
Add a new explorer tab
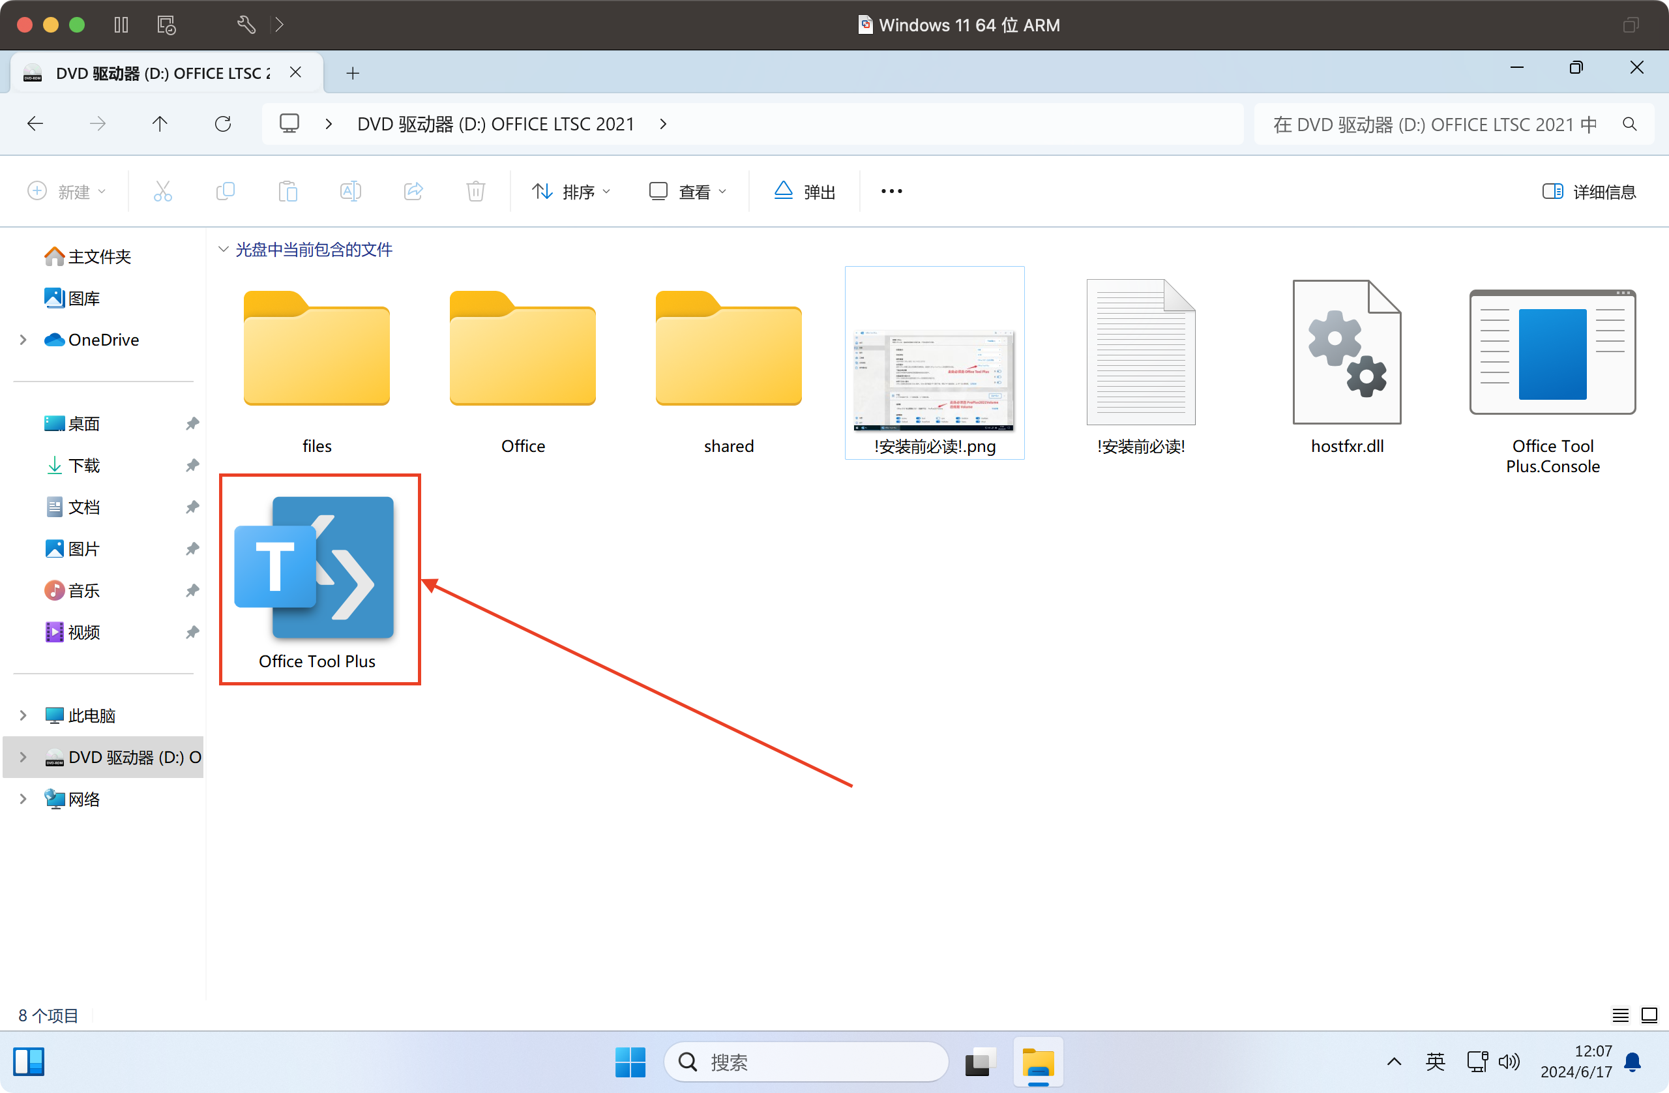pyautogui.click(x=353, y=73)
